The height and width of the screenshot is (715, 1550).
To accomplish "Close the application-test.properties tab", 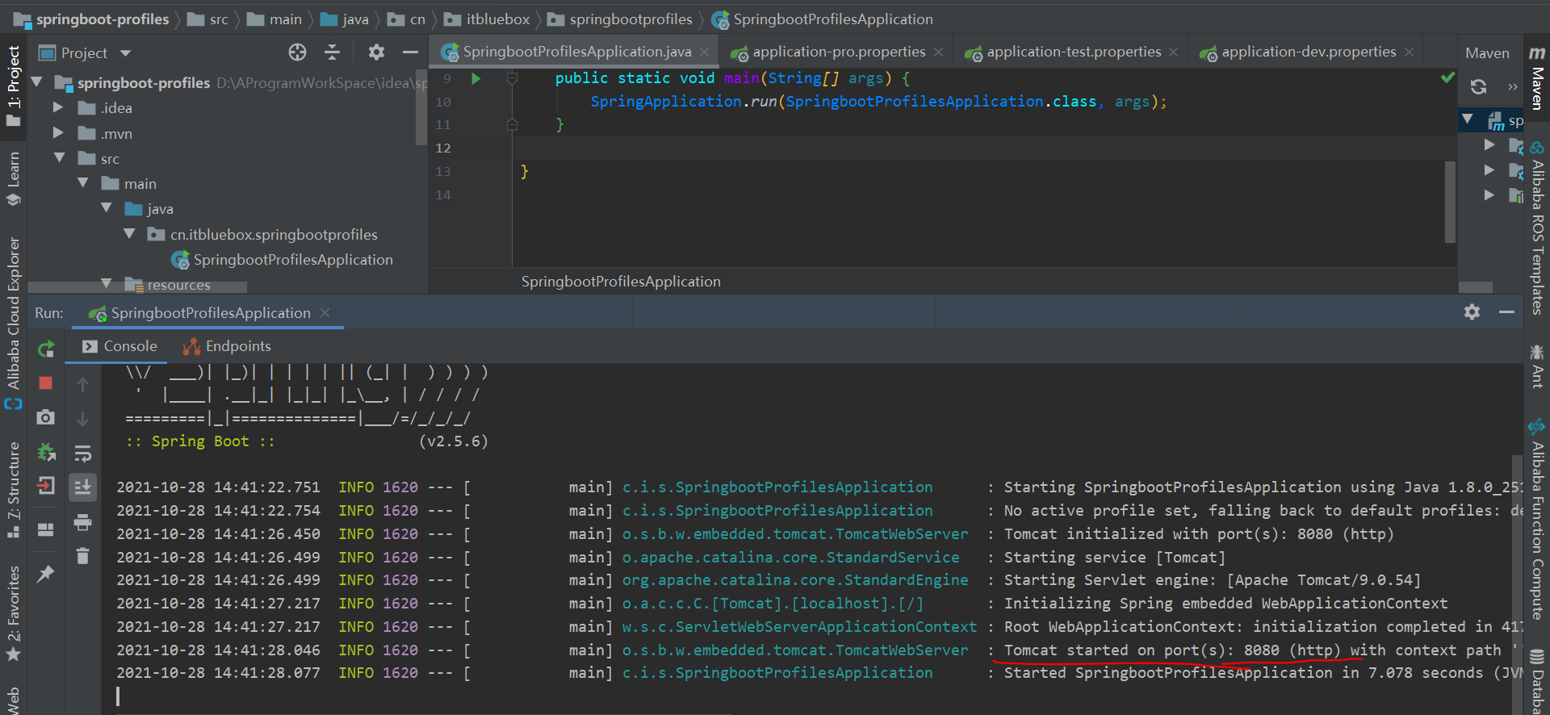I will coord(1173,52).
